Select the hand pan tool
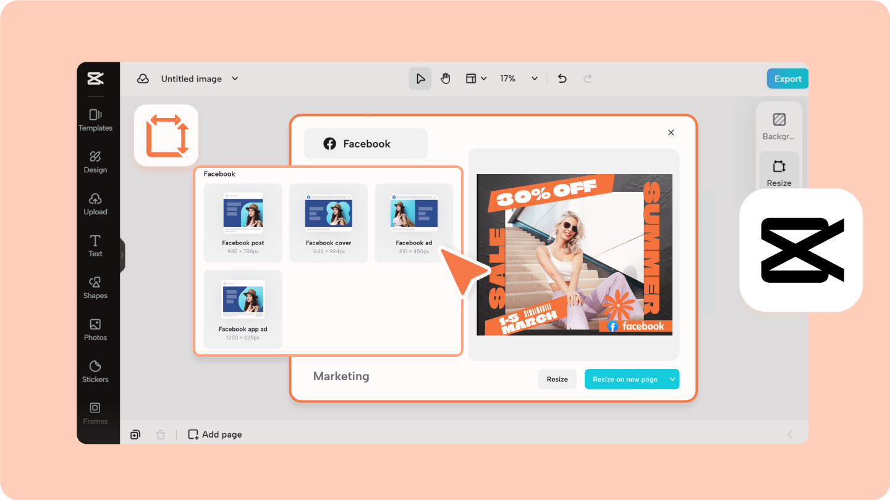The height and width of the screenshot is (500, 890). coord(446,78)
